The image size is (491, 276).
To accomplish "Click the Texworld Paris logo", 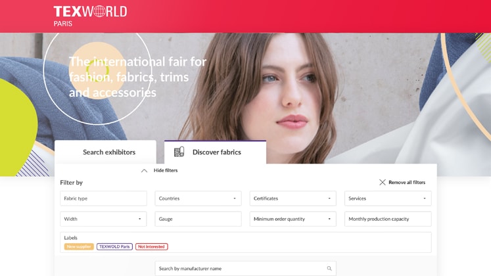I will (x=90, y=16).
